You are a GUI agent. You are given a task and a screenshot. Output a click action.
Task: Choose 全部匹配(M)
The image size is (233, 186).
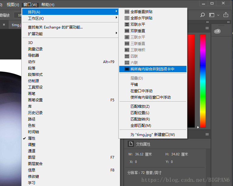(153, 126)
